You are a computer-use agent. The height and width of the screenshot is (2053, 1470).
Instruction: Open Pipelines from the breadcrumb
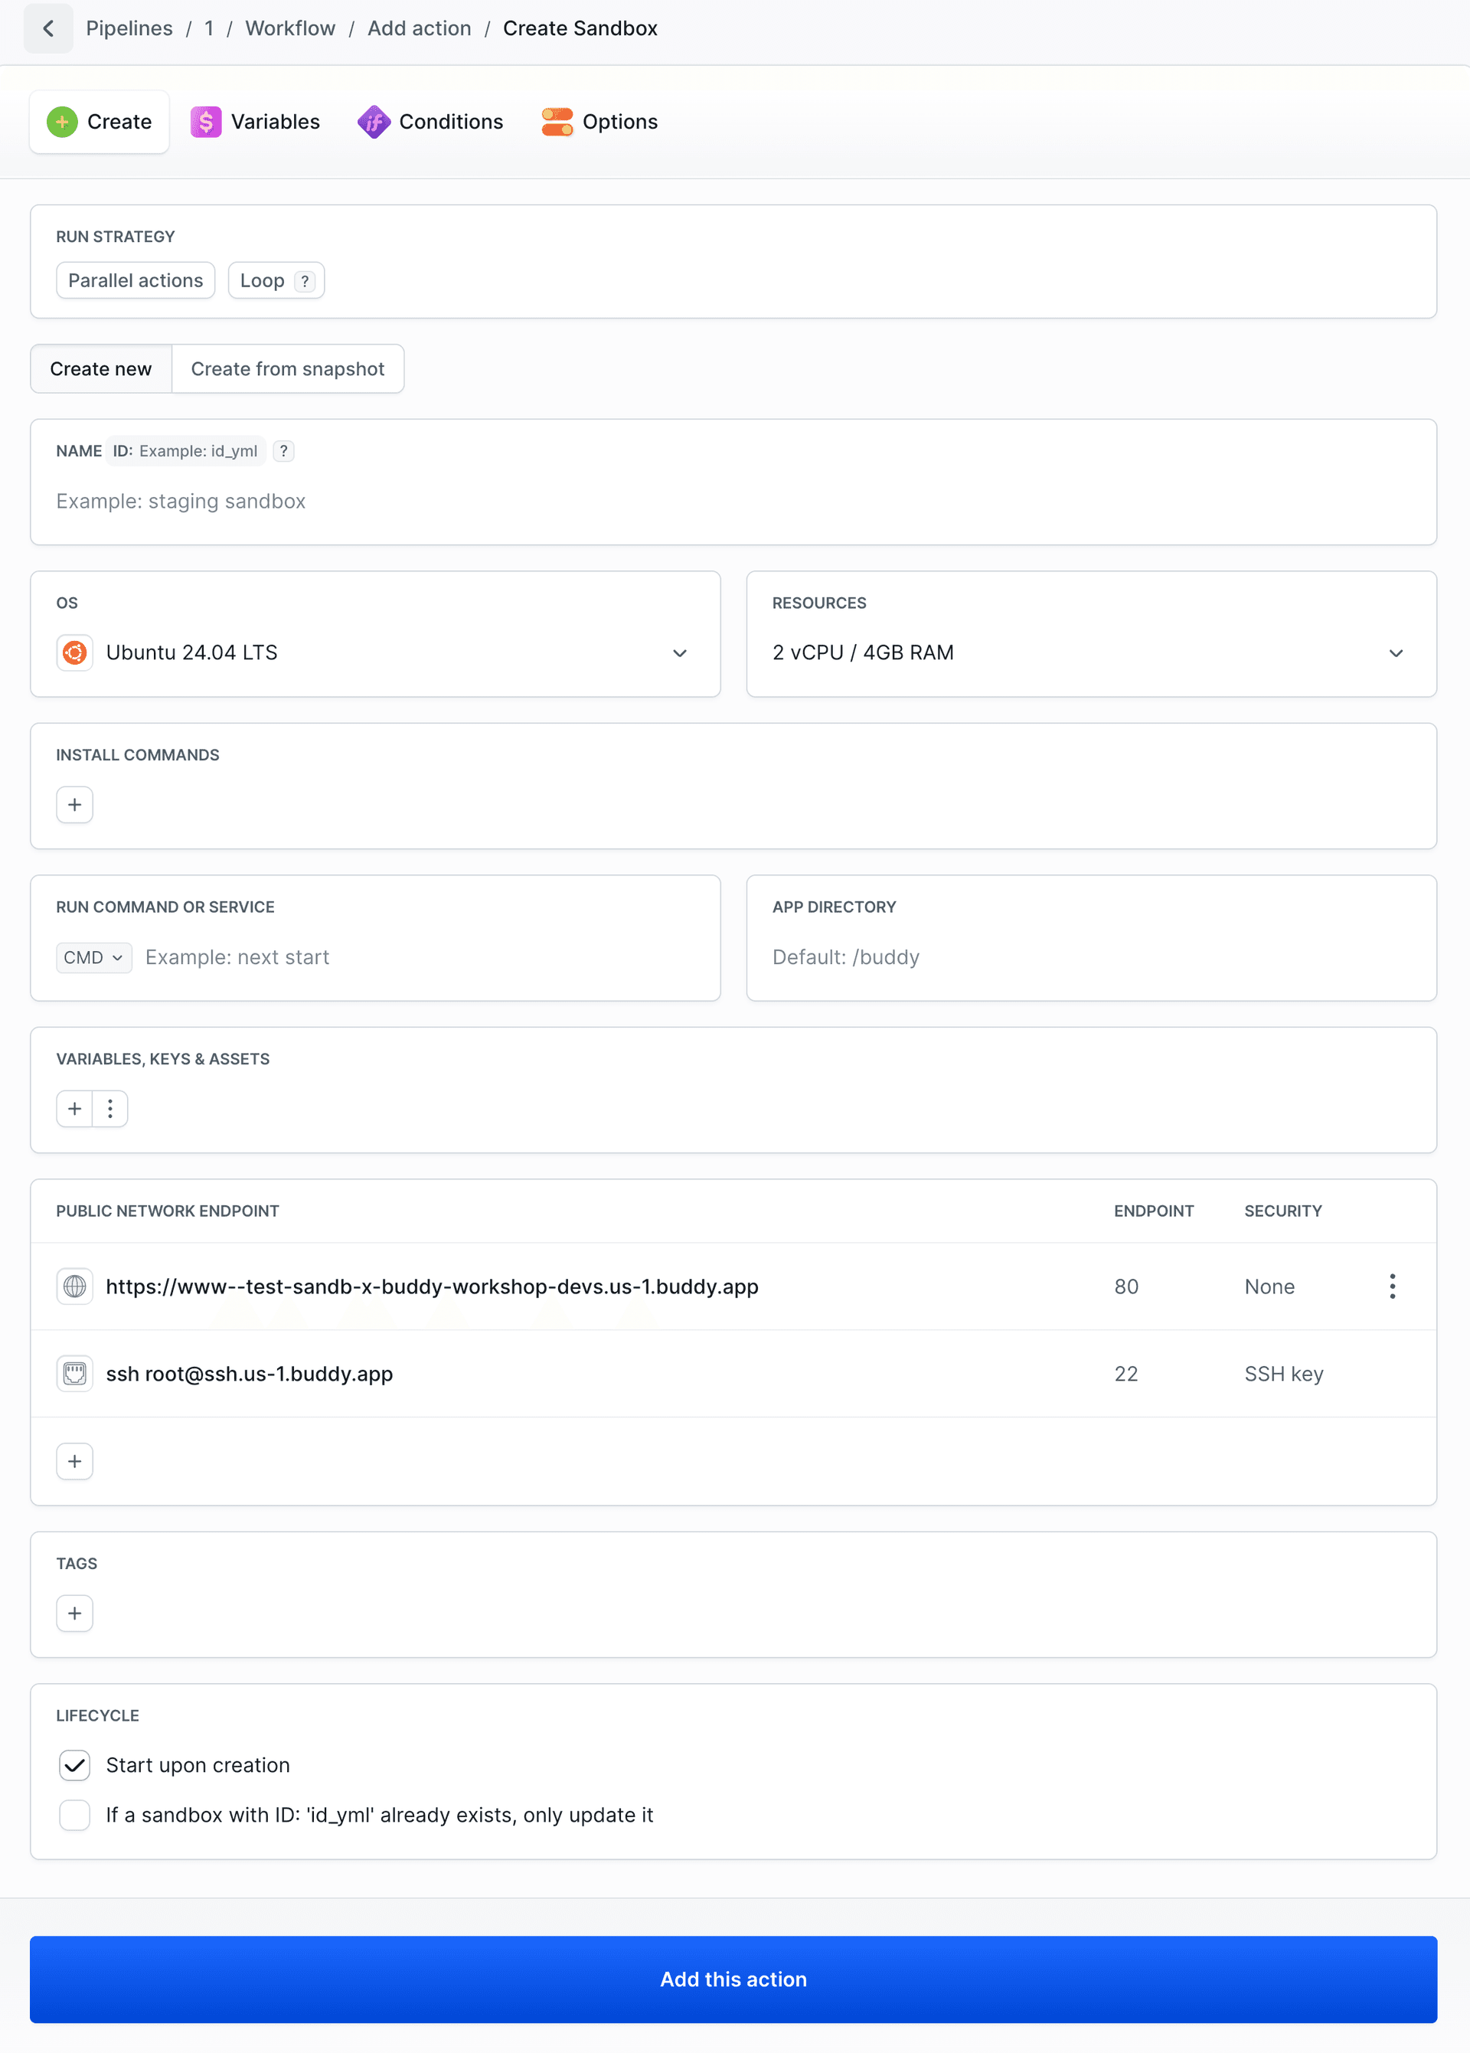click(x=129, y=28)
